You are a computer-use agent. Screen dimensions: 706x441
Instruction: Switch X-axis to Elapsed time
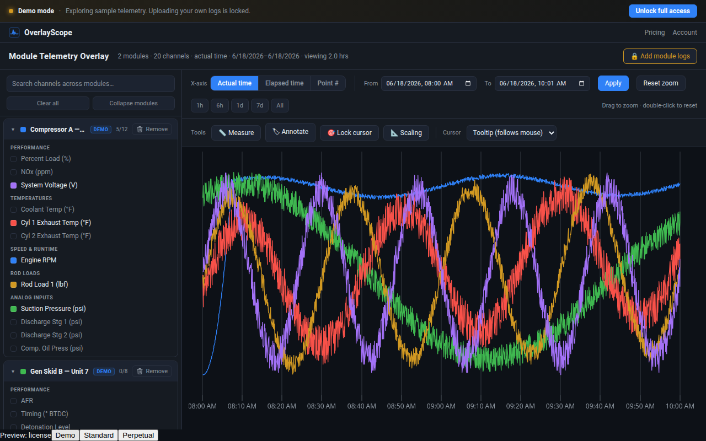(x=284, y=83)
